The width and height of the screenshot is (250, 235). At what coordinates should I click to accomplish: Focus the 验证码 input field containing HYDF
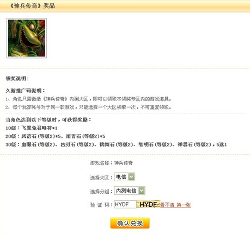[125, 205]
